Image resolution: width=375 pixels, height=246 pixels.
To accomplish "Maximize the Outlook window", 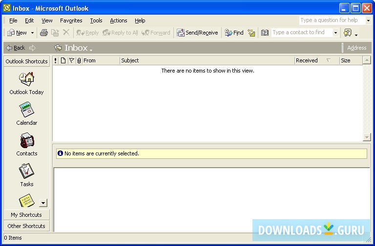I will 355,8.
